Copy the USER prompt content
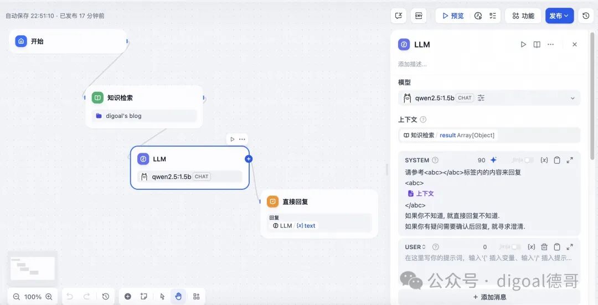This screenshot has width=598, height=305. 557,247
